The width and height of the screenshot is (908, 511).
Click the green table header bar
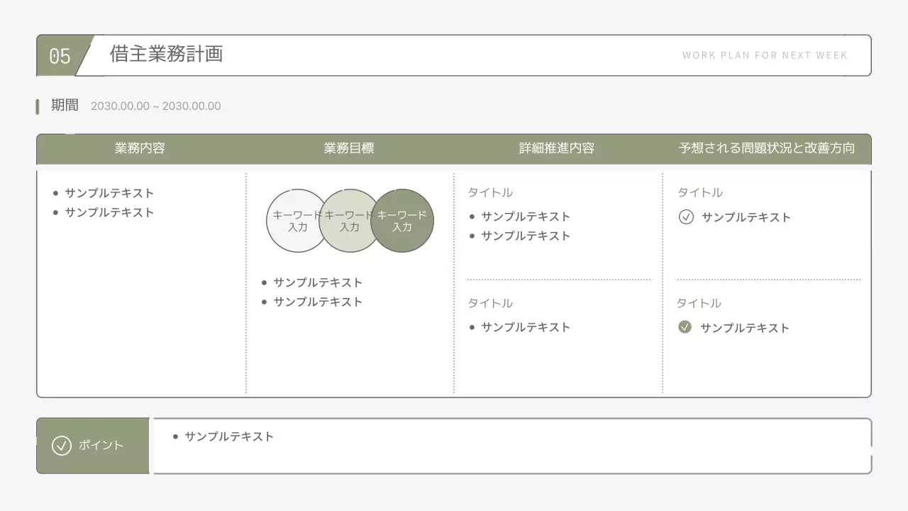click(x=454, y=148)
